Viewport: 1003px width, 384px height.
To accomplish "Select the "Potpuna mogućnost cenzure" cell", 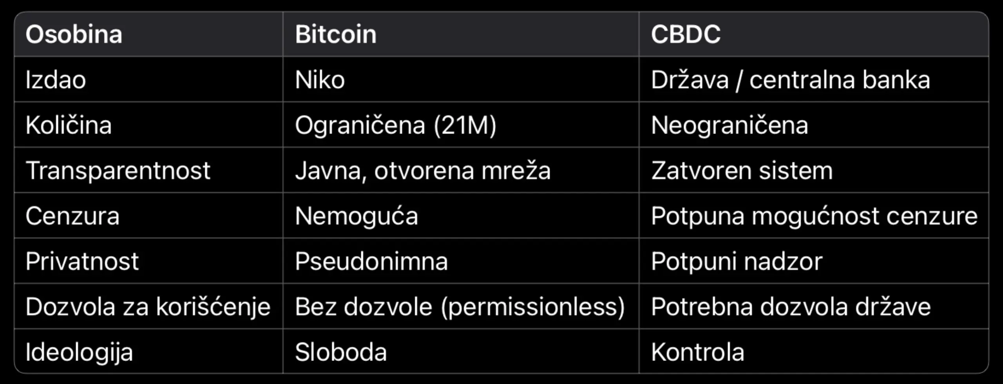I will pos(814,216).
